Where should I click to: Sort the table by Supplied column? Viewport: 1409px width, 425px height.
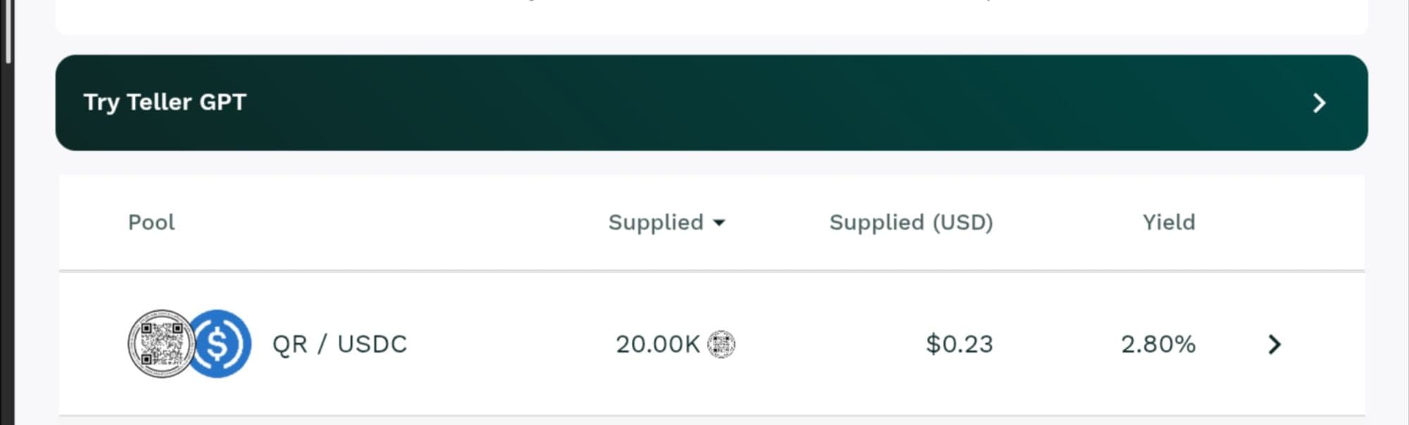[655, 222]
